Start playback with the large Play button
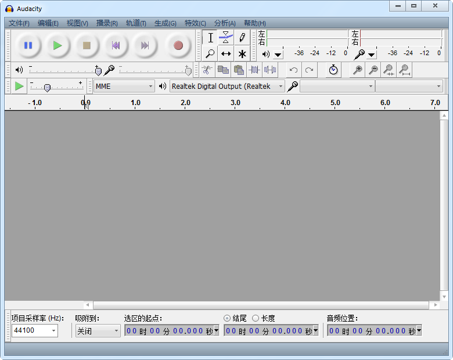This screenshot has width=453, height=360. point(57,45)
